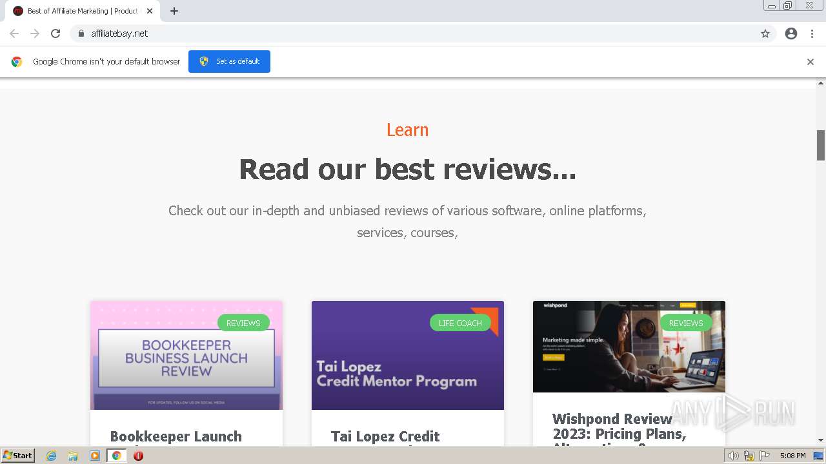Reload the affiliatebay.net page

coord(55,34)
